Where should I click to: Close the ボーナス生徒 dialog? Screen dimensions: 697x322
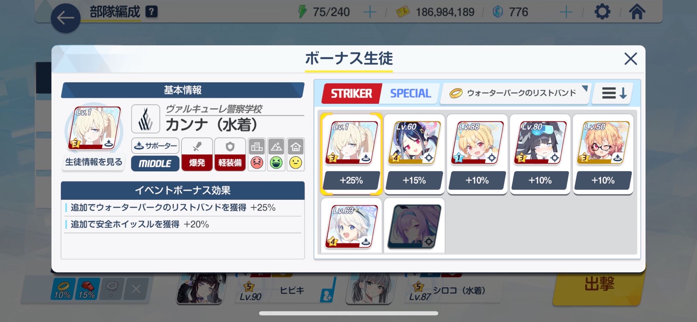[631, 59]
